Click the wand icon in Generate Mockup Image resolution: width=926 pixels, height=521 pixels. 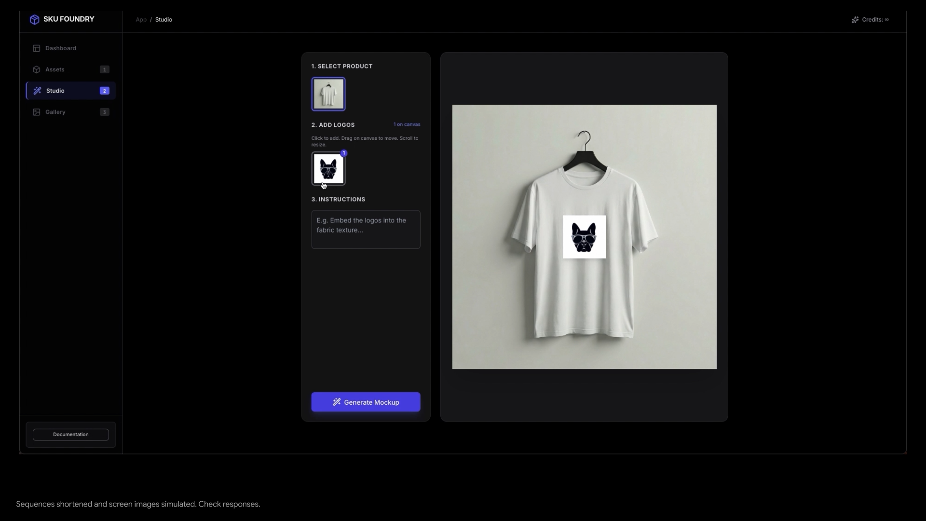pos(337,402)
